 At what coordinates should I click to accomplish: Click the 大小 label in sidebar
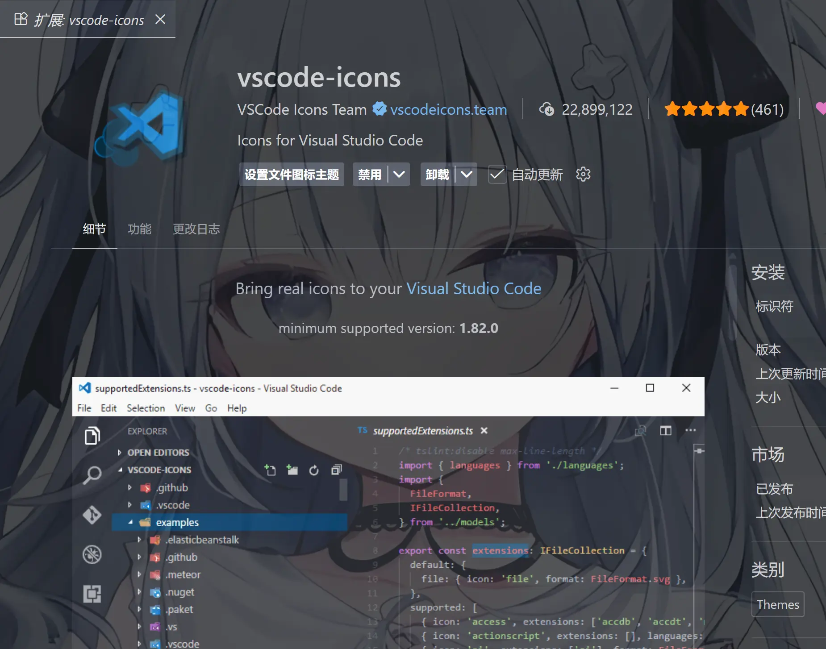pyautogui.click(x=768, y=397)
